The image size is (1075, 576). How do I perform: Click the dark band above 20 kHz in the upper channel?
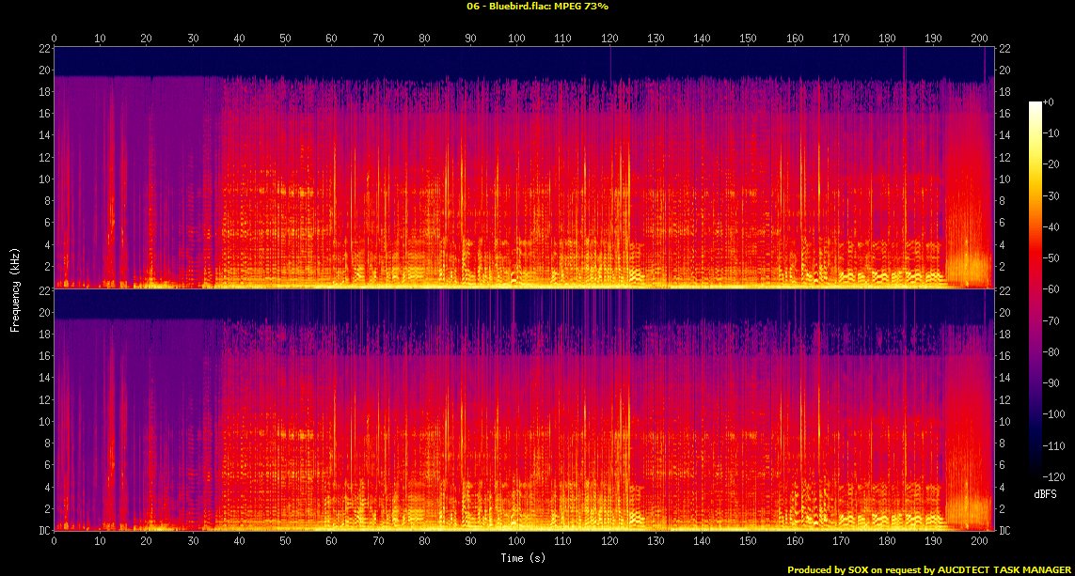470,61
